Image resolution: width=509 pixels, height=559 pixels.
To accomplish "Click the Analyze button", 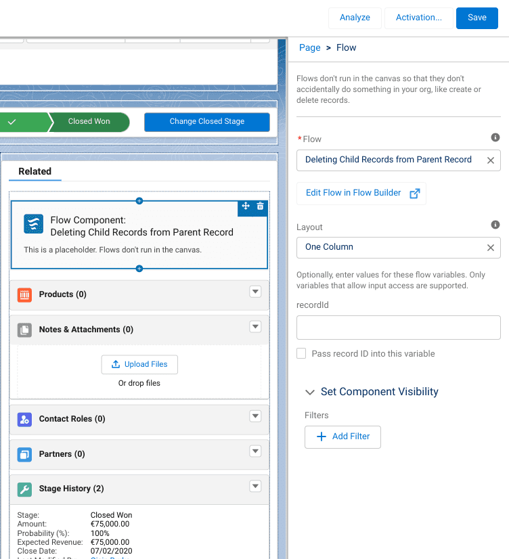I will [355, 18].
